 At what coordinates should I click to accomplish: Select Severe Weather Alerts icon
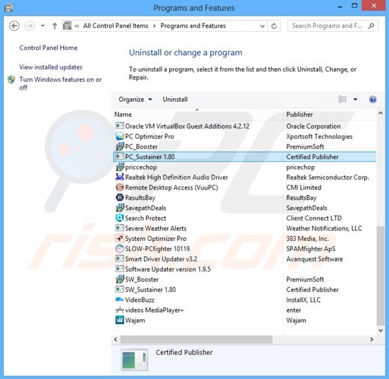tap(119, 228)
